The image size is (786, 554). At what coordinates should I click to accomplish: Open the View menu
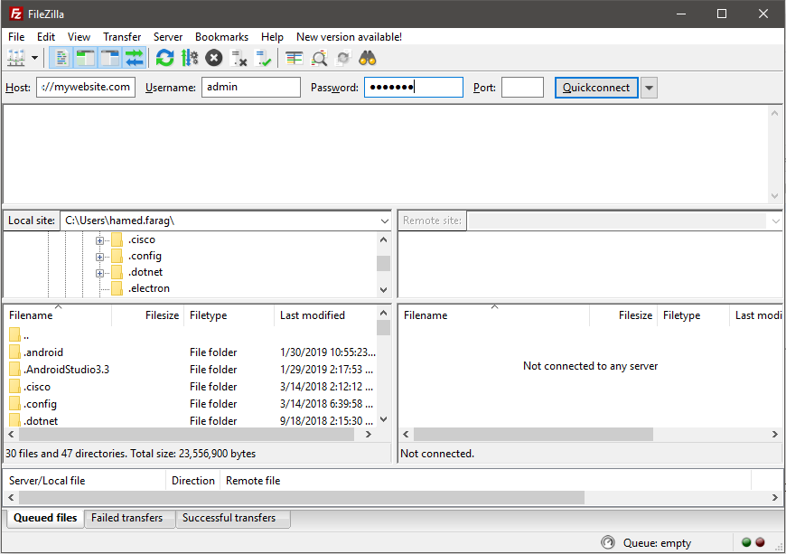pyautogui.click(x=79, y=36)
